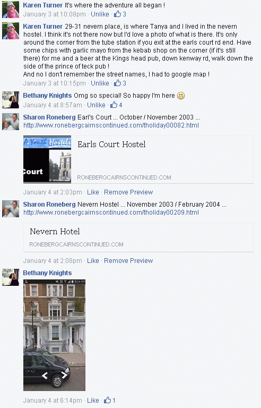
Task: Unlike Karen's comment posted at 10:08pm
Action: (100, 14)
